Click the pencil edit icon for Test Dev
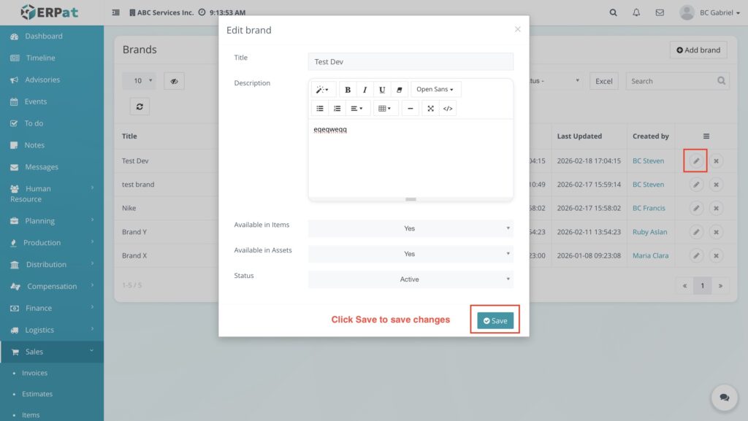Image resolution: width=748 pixels, height=421 pixels. click(696, 161)
